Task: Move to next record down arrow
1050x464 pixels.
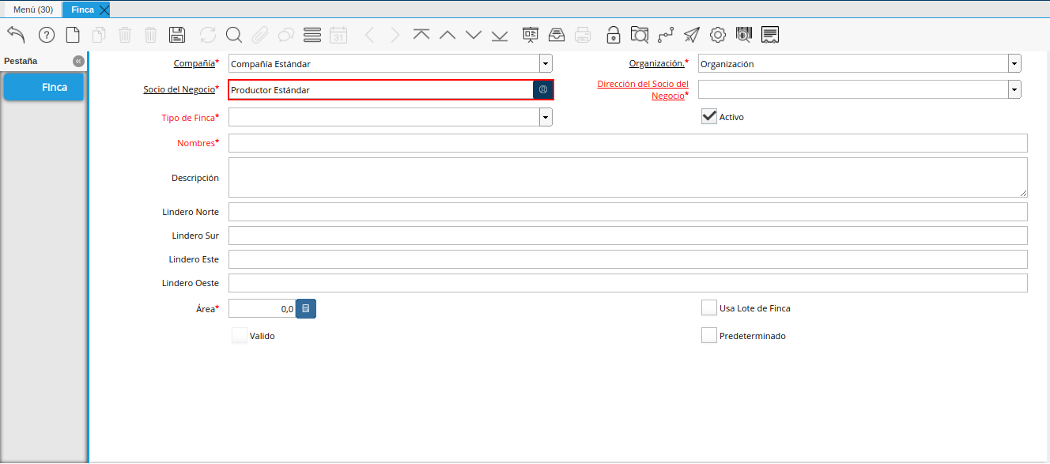Action: click(x=474, y=35)
